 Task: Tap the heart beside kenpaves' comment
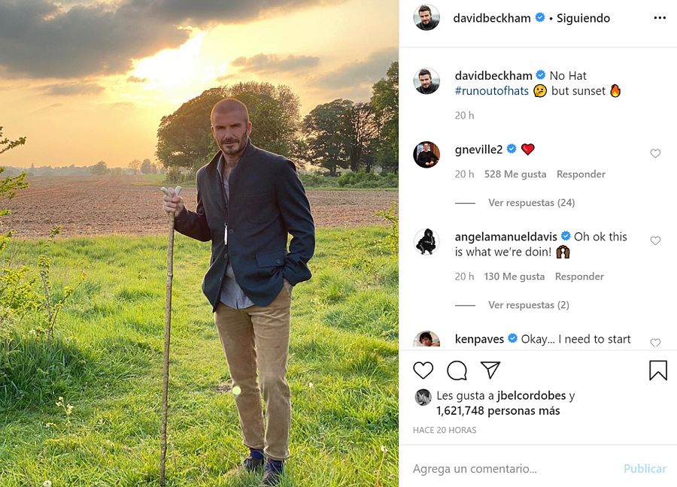click(x=655, y=343)
